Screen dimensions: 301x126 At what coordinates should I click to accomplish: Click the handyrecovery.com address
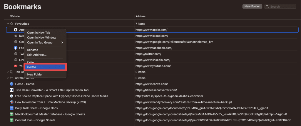[x=184, y=102]
